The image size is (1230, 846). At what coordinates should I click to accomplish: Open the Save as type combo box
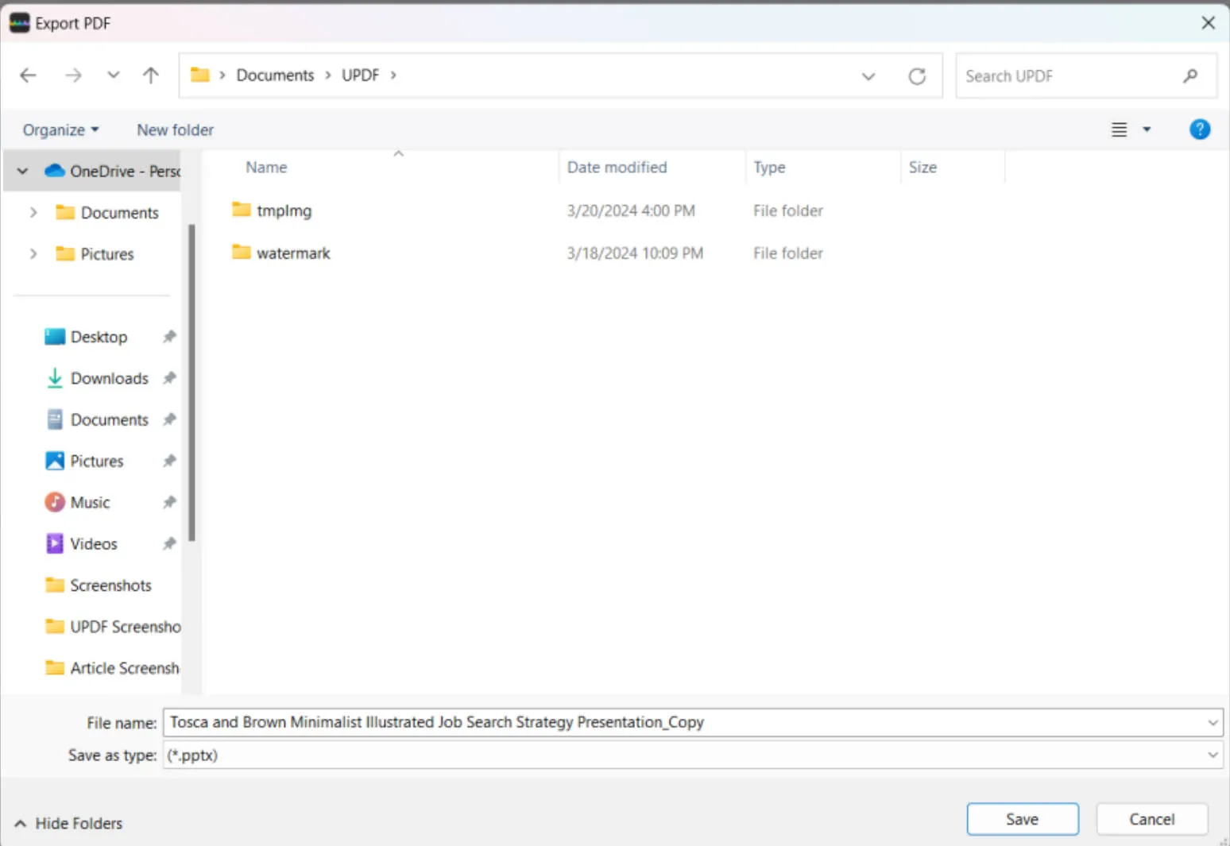coord(693,755)
